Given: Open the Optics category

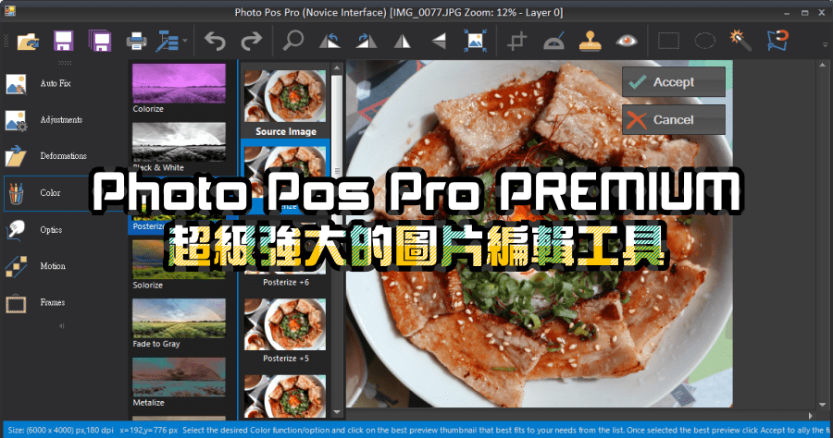Looking at the screenshot, I should click(35, 229).
